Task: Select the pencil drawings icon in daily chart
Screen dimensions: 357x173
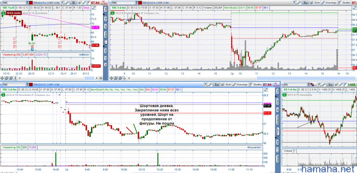Action: [x=84, y=3]
